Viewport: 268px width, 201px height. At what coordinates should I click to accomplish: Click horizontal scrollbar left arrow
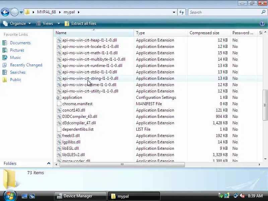pyautogui.click(x=56, y=164)
